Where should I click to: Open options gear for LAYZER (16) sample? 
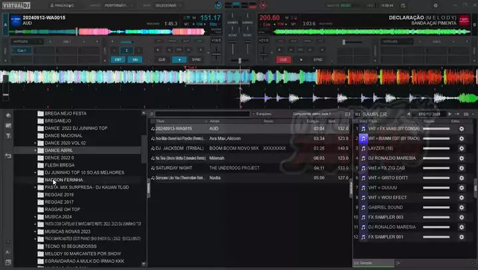[461, 149]
